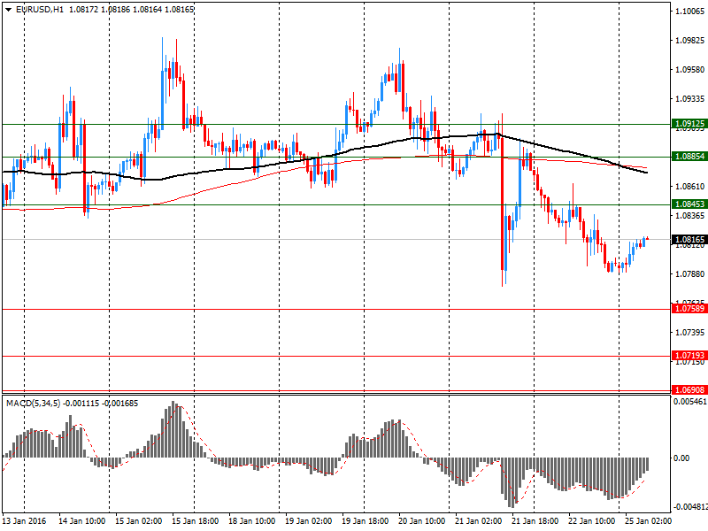Click the current price label 1.08165

[x=689, y=239]
